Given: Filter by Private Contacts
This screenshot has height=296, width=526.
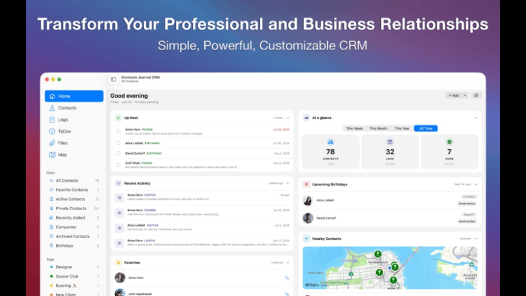Looking at the screenshot, I should pyautogui.click(x=74, y=208).
